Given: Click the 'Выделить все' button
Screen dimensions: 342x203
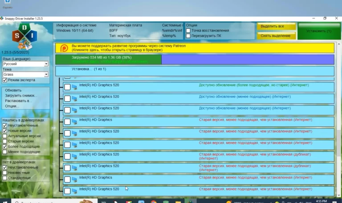Looking at the screenshot, I should 277,26.
